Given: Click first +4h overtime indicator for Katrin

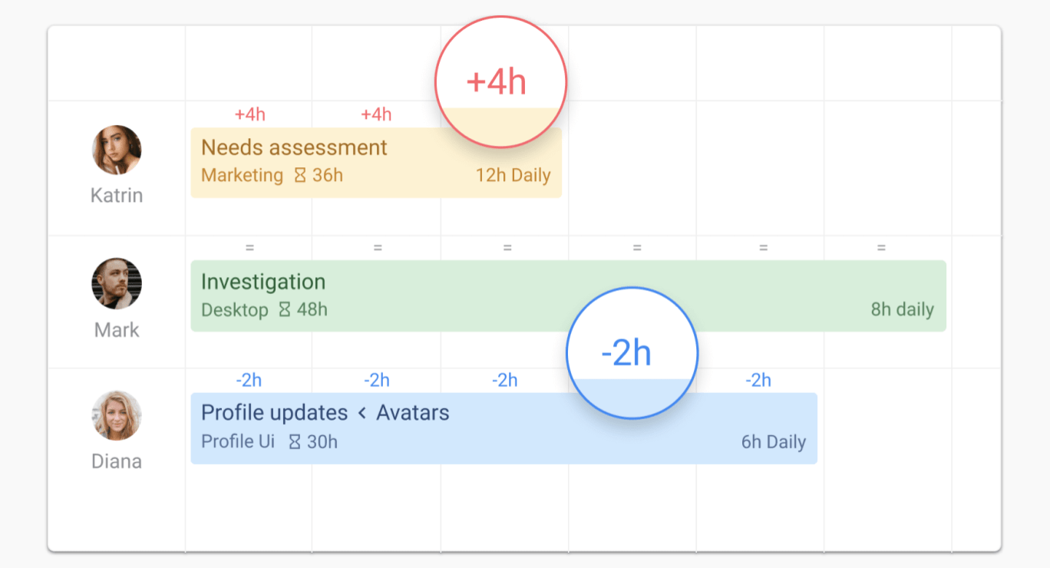Looking at the screenshot, I should coord(250,114).
